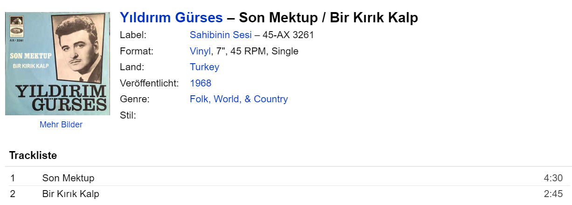Click the catalog number 45-AX 3261
The height and width of the screenshot is (205, 572).
[288, 35]
